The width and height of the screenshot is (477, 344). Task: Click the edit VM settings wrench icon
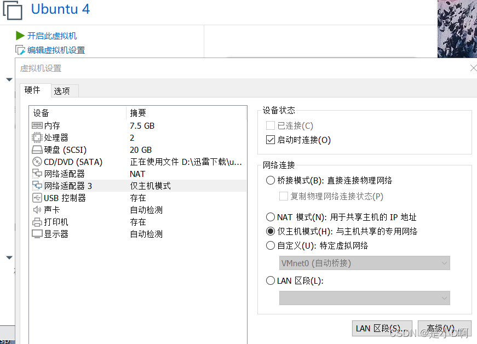coord(20,50)
